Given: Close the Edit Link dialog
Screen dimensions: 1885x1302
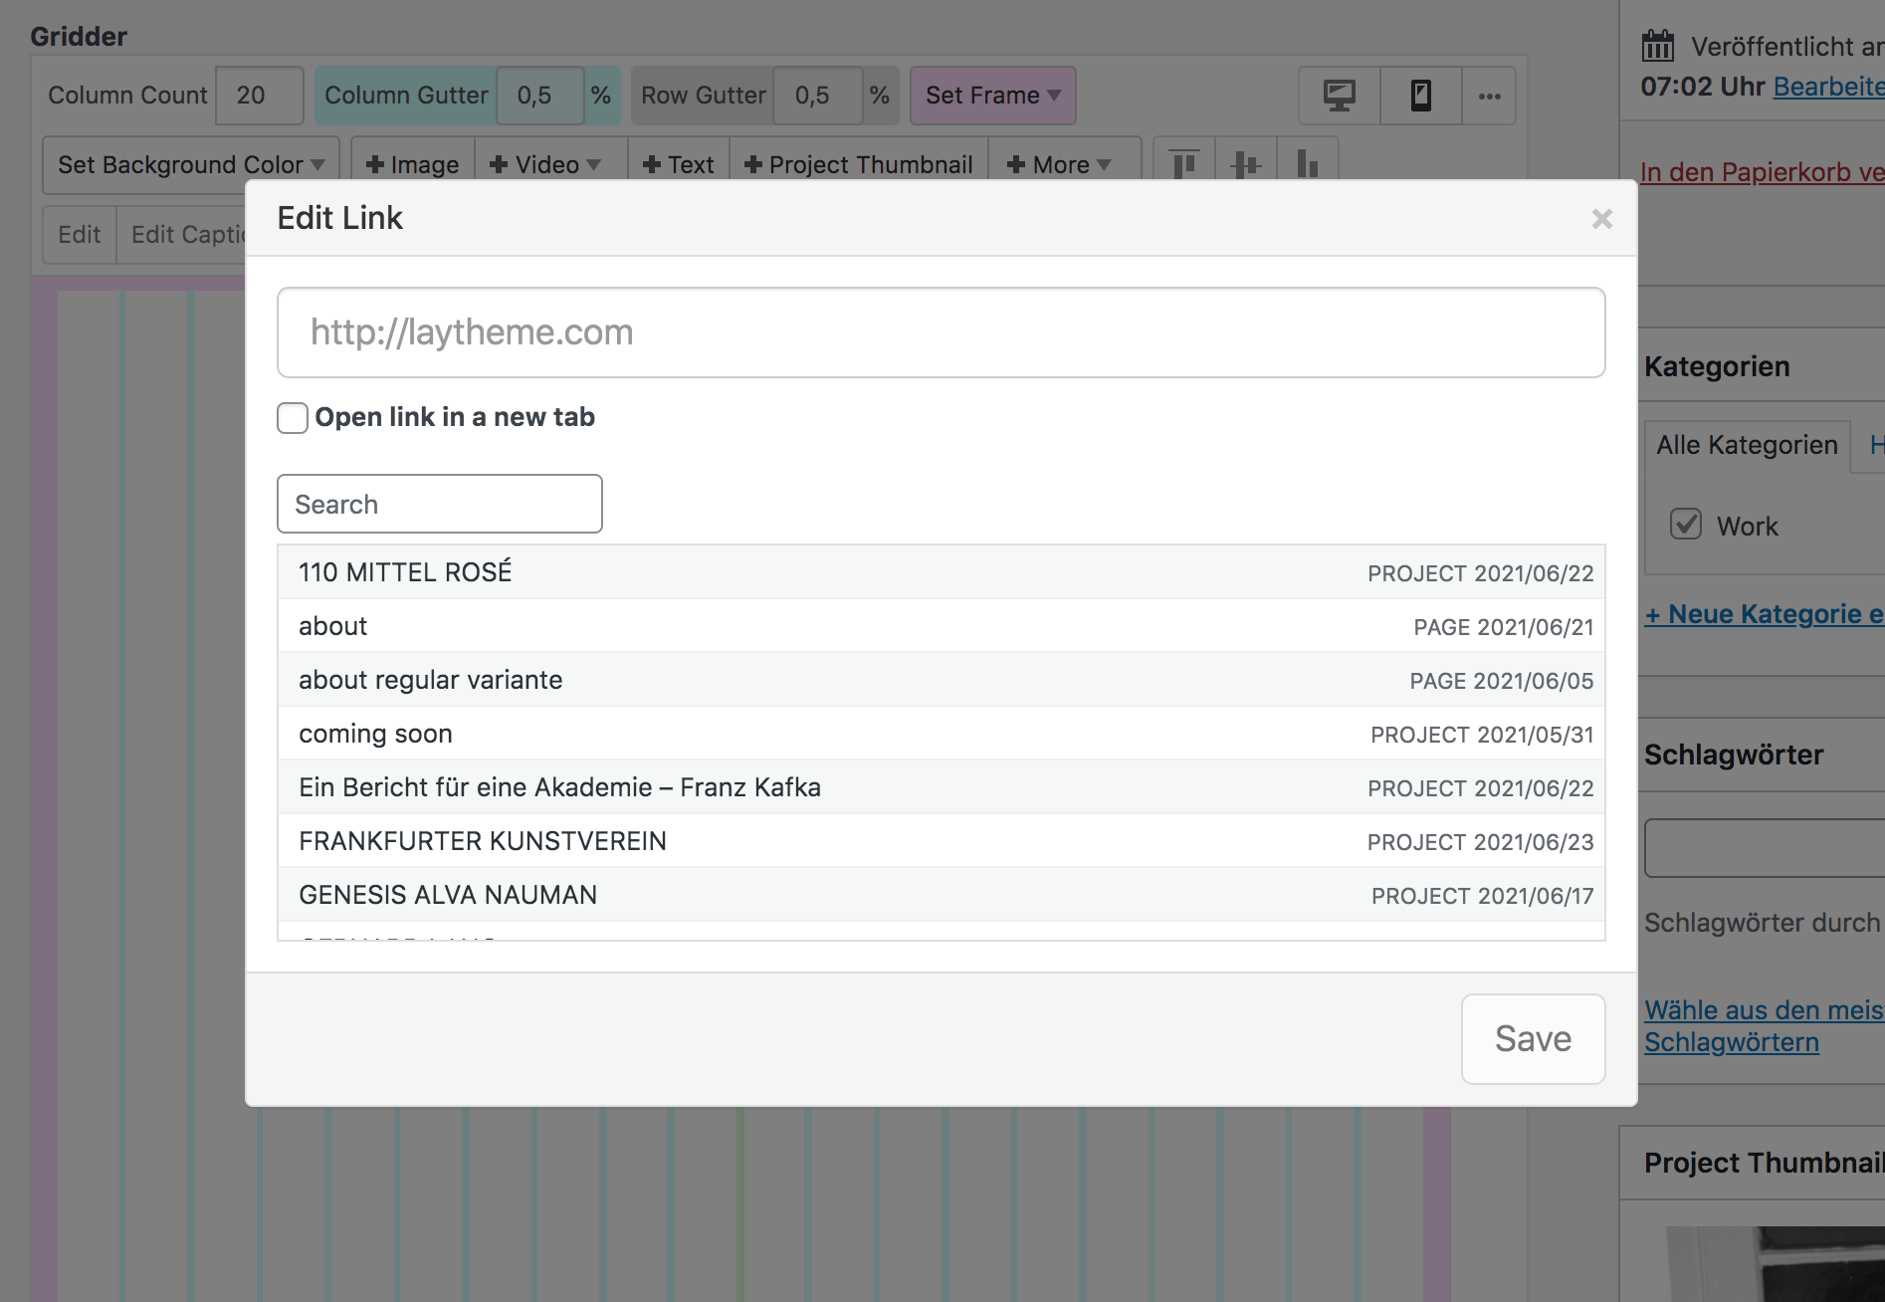Looking at the screenshot, I should [1601, 219].
